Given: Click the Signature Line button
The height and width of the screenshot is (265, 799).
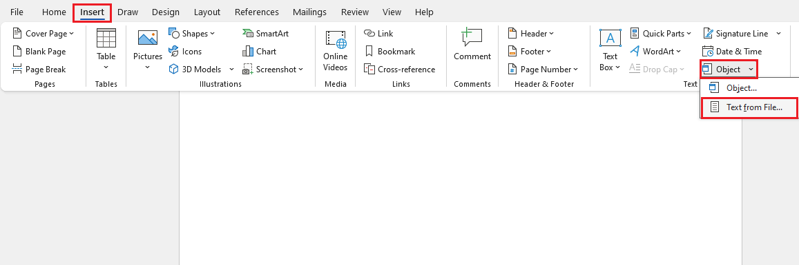Looking at the screenshot, I should click(x=736, y=34).
